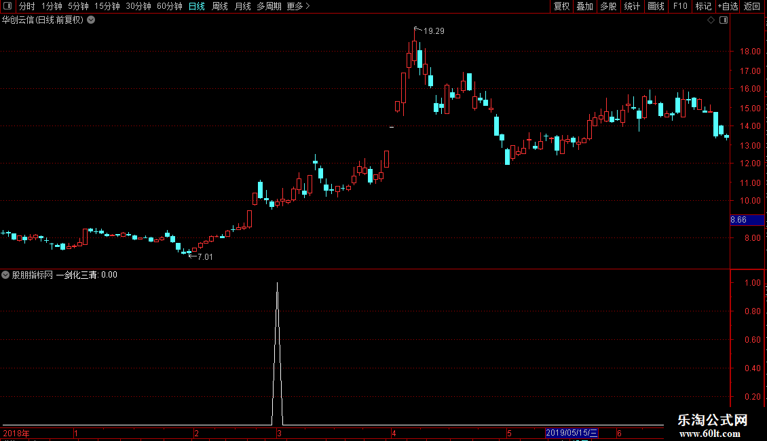Click the 19.29 high price label
Viewport: 767px width, 441px height.
(434, 31)
